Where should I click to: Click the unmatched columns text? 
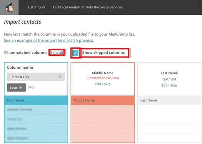(x=28, y=53)
